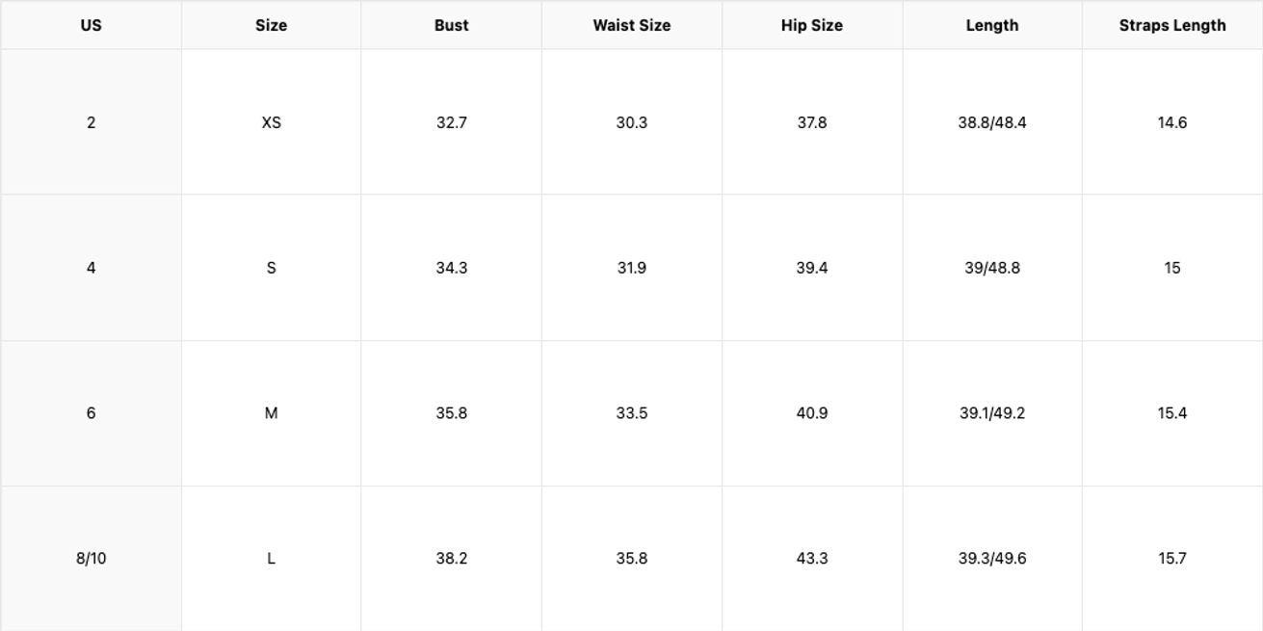Click length value 39.3/49.6
This screenshot has height=631, width=1263.
coord(991,559)
